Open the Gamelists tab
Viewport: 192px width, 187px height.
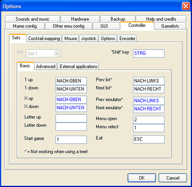pyautogui.click(x=170, y=26)
